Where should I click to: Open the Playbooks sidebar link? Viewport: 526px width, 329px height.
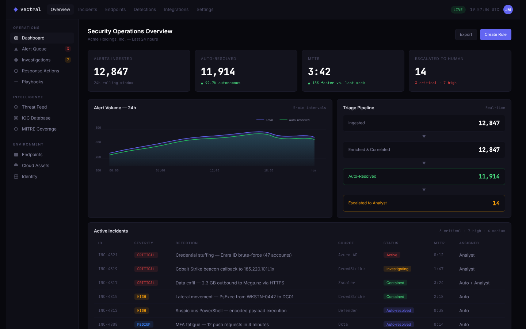click(42, 82)
